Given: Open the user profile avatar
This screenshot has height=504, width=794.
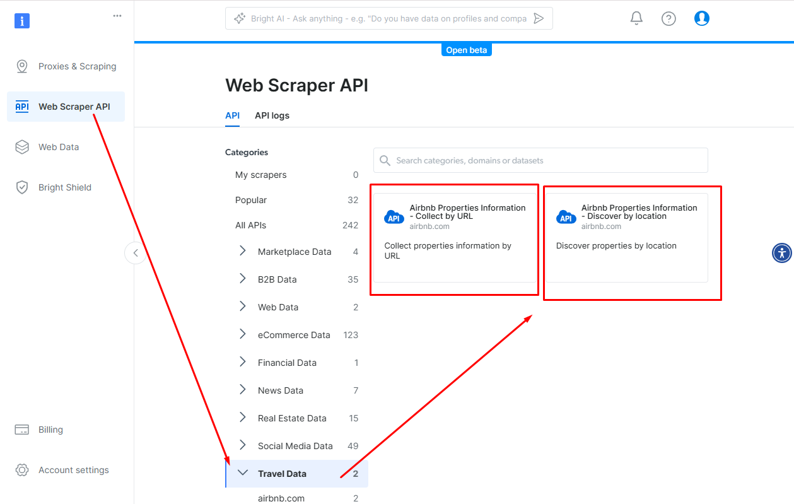Looking at the screenshot, I should [702, 18].
